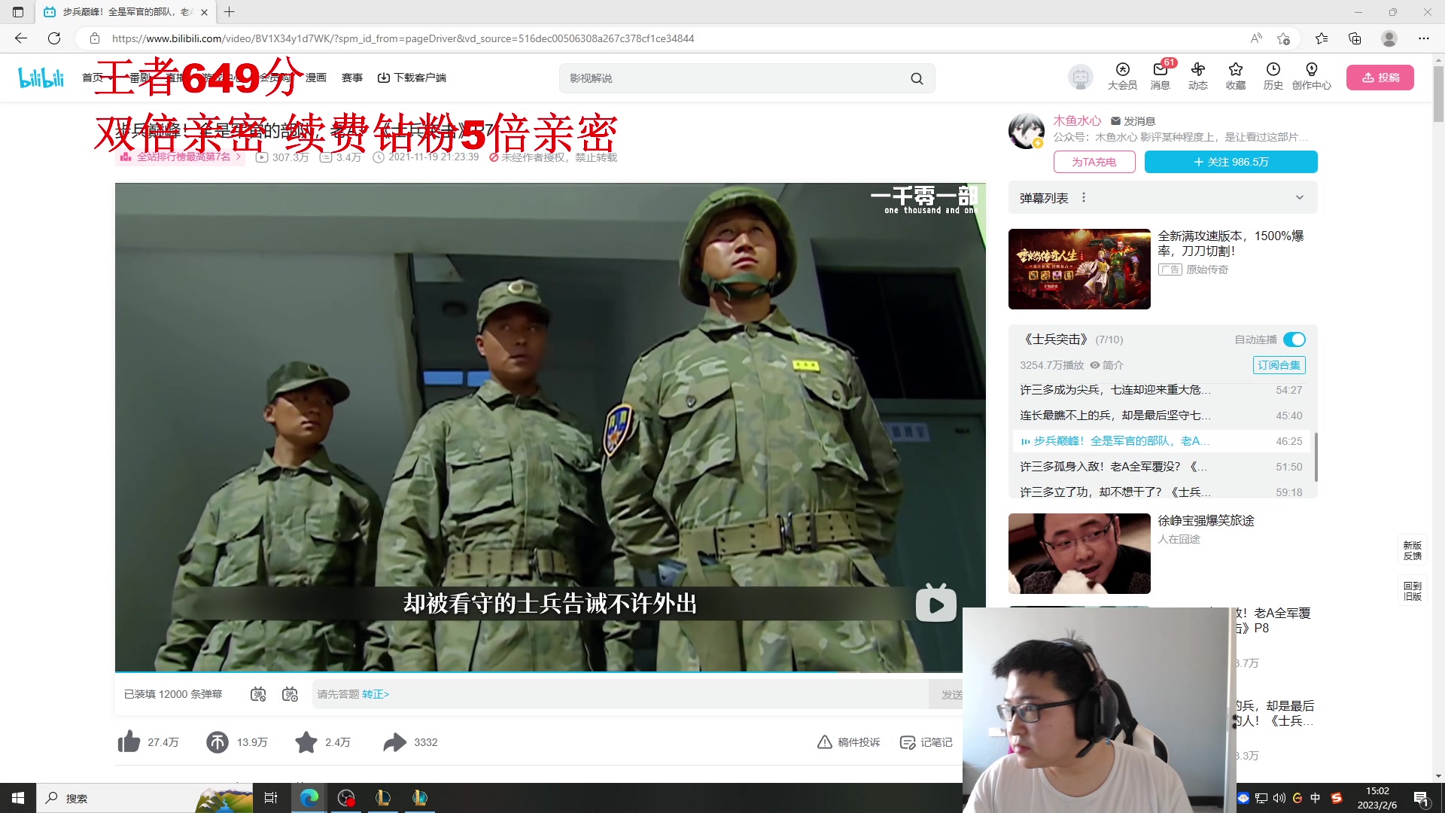Open browser settings ellipsis menu

[1423, 38]
